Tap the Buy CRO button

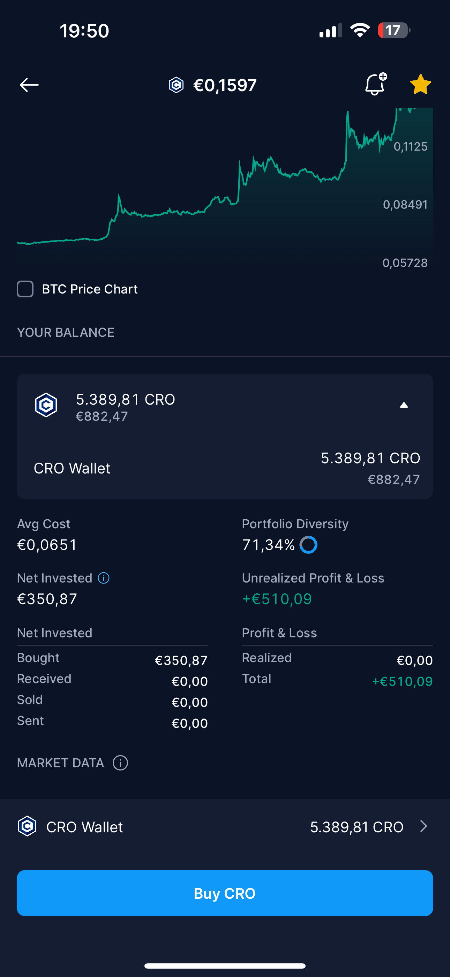pyautogui.click(x=225, y=893)
